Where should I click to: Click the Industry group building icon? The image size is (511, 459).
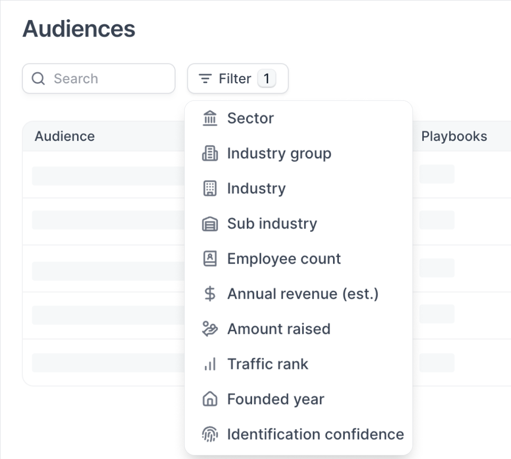pyautogui.click(x=210, y=153)
